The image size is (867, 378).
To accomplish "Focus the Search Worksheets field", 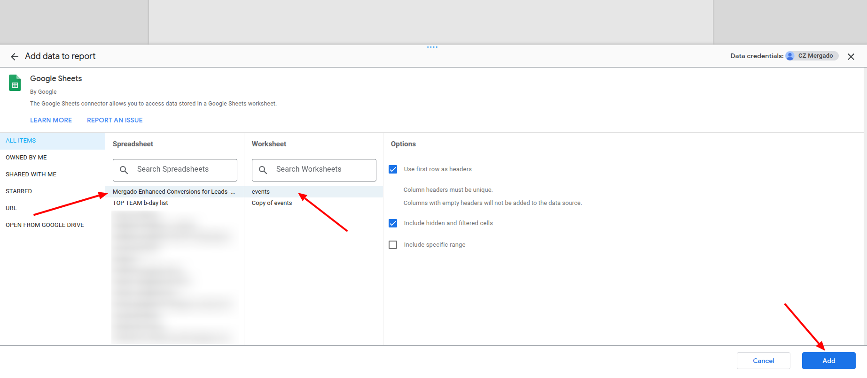I will pyautogui.click(x=314, y=170).
